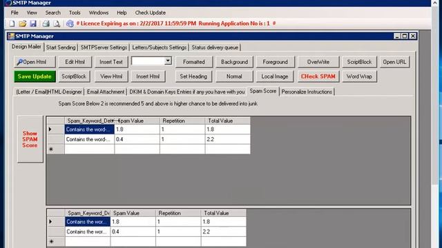442x248 pixels.
Task: Open SMTPServer Settings tab
Action: [104, 48]
